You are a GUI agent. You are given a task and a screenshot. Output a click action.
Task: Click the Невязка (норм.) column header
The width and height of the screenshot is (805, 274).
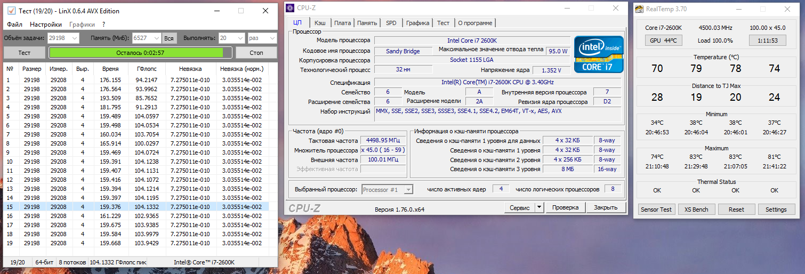coord(242,69)
